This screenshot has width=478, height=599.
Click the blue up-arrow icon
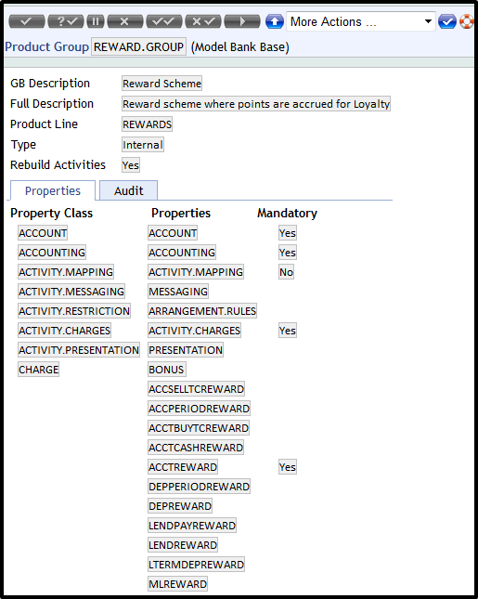[274, 21]
